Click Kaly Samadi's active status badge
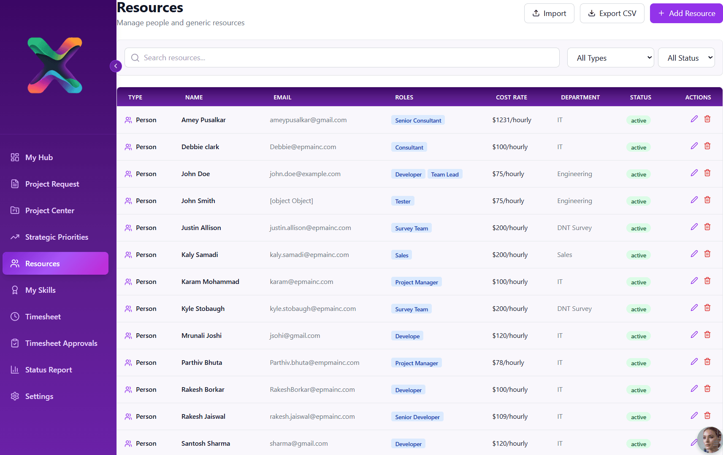This screenshot has height=455, width=723. coord(638,255)
